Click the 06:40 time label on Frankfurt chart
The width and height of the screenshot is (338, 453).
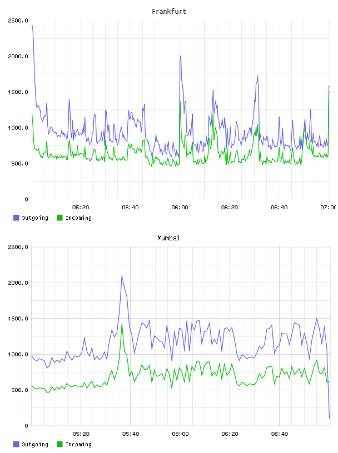[279, 208]
